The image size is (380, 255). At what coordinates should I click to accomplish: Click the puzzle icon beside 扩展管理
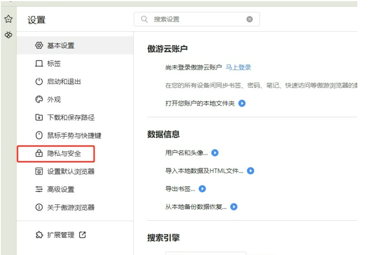[39, 235]
